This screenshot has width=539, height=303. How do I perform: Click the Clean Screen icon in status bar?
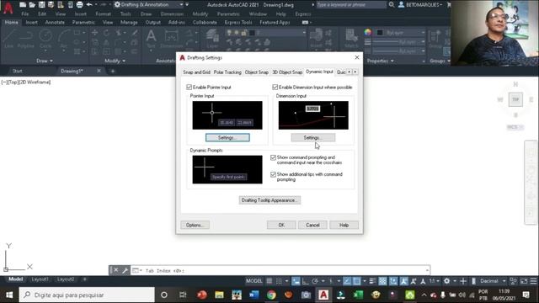pos(524,281)
